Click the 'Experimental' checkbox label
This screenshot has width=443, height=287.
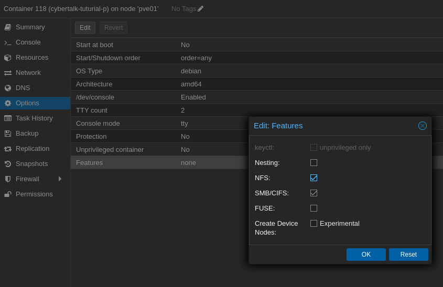(340, 224)
